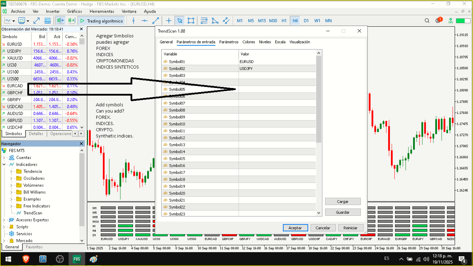Switch chart timeframe to W1
The image size is (473, 266).
click(x=317, y=21)
